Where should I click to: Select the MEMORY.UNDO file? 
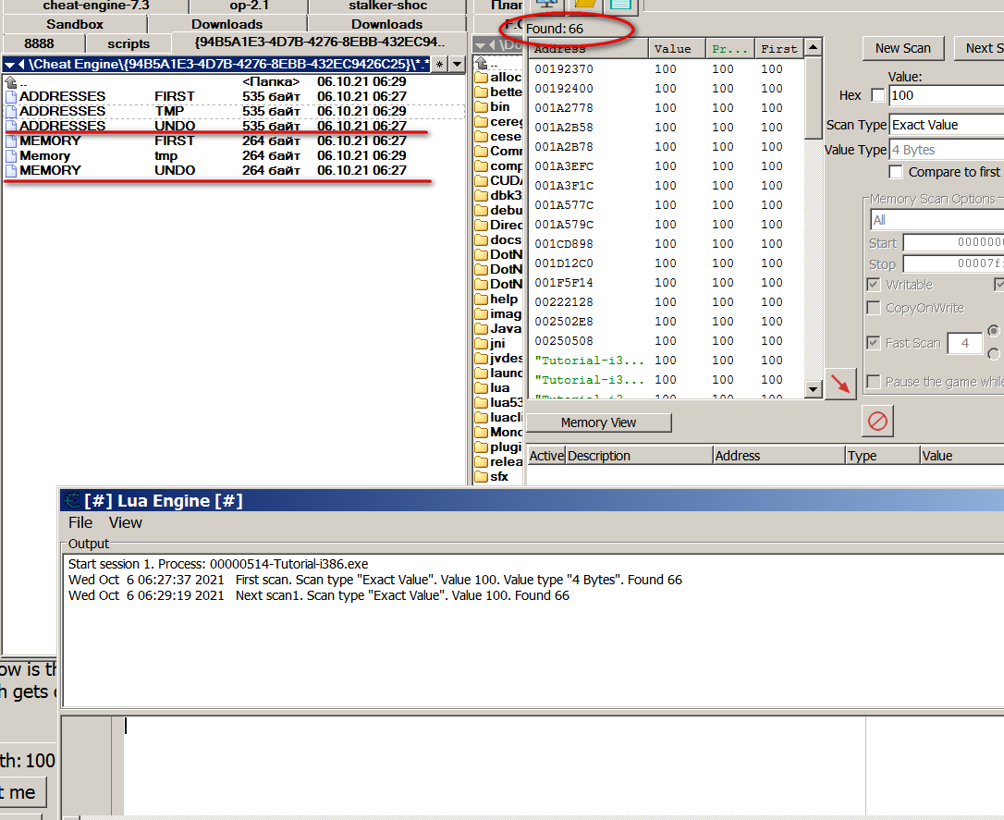50,170
